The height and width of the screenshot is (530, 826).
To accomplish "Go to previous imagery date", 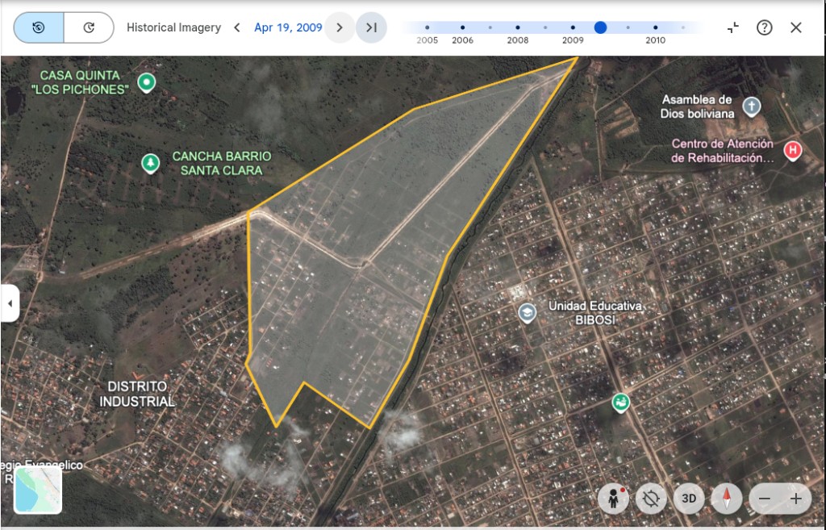I will coord(237,27).
